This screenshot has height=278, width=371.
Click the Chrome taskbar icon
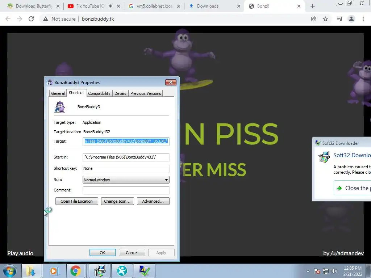pyautogui.click(x=76, y=271)
